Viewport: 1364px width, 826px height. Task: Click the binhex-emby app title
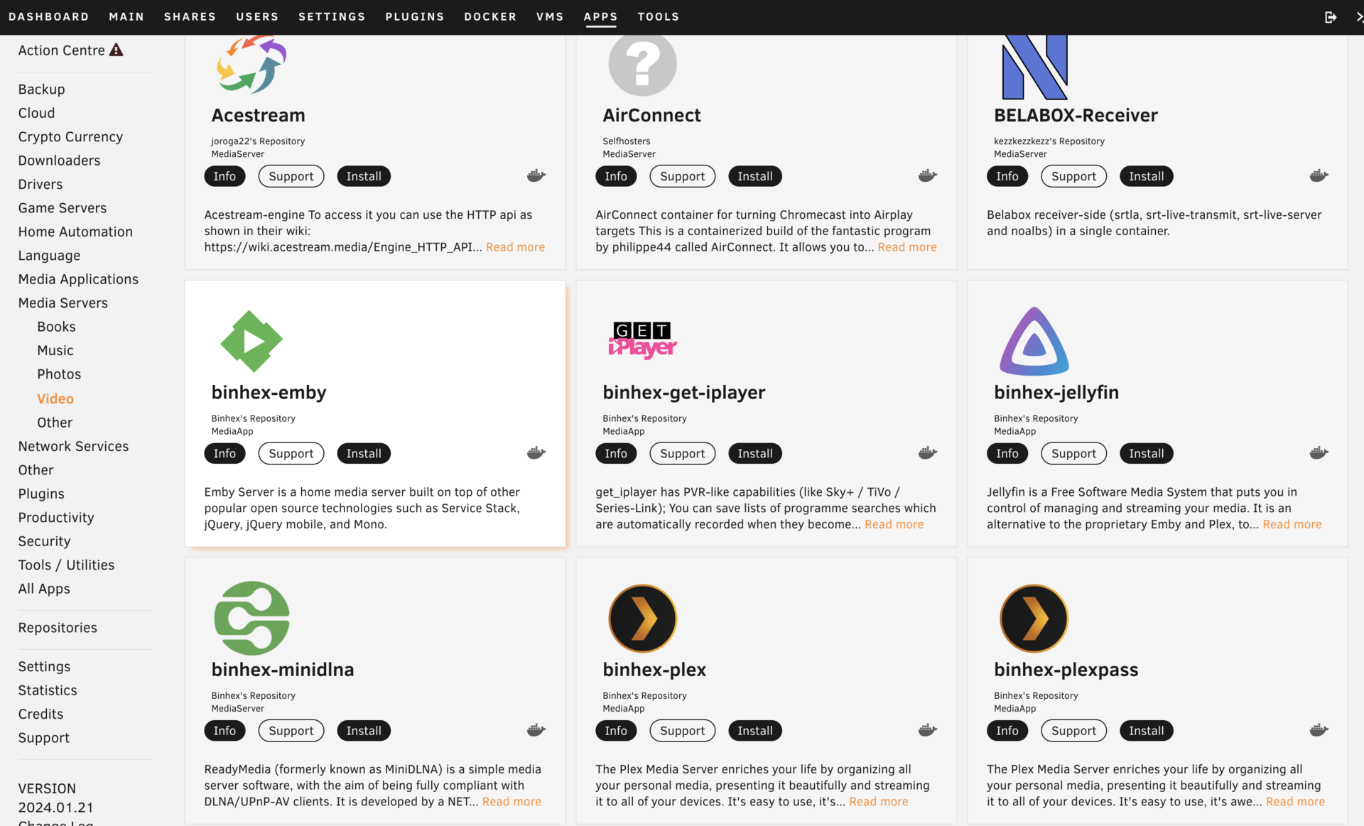[x=269, y=392]
